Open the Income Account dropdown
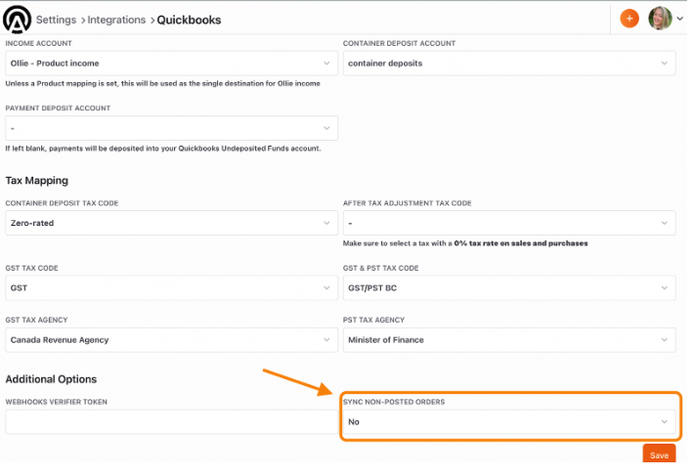This screenshot has width=693, height=476. tap(171, 64)
